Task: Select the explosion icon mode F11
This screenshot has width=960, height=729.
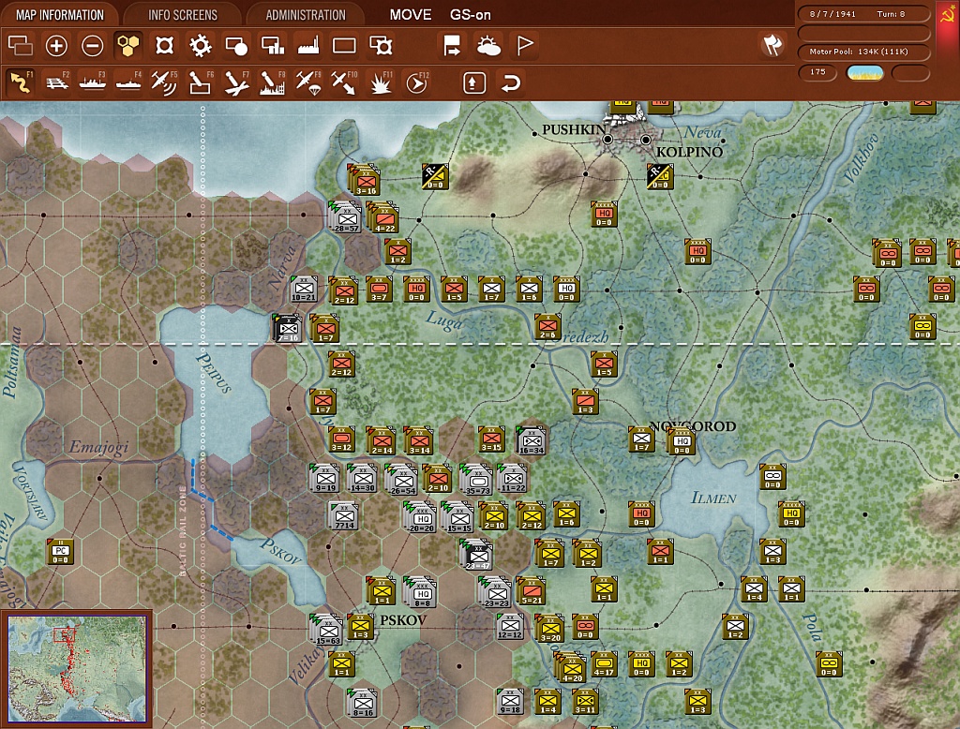Action: (x=381, y=82)
